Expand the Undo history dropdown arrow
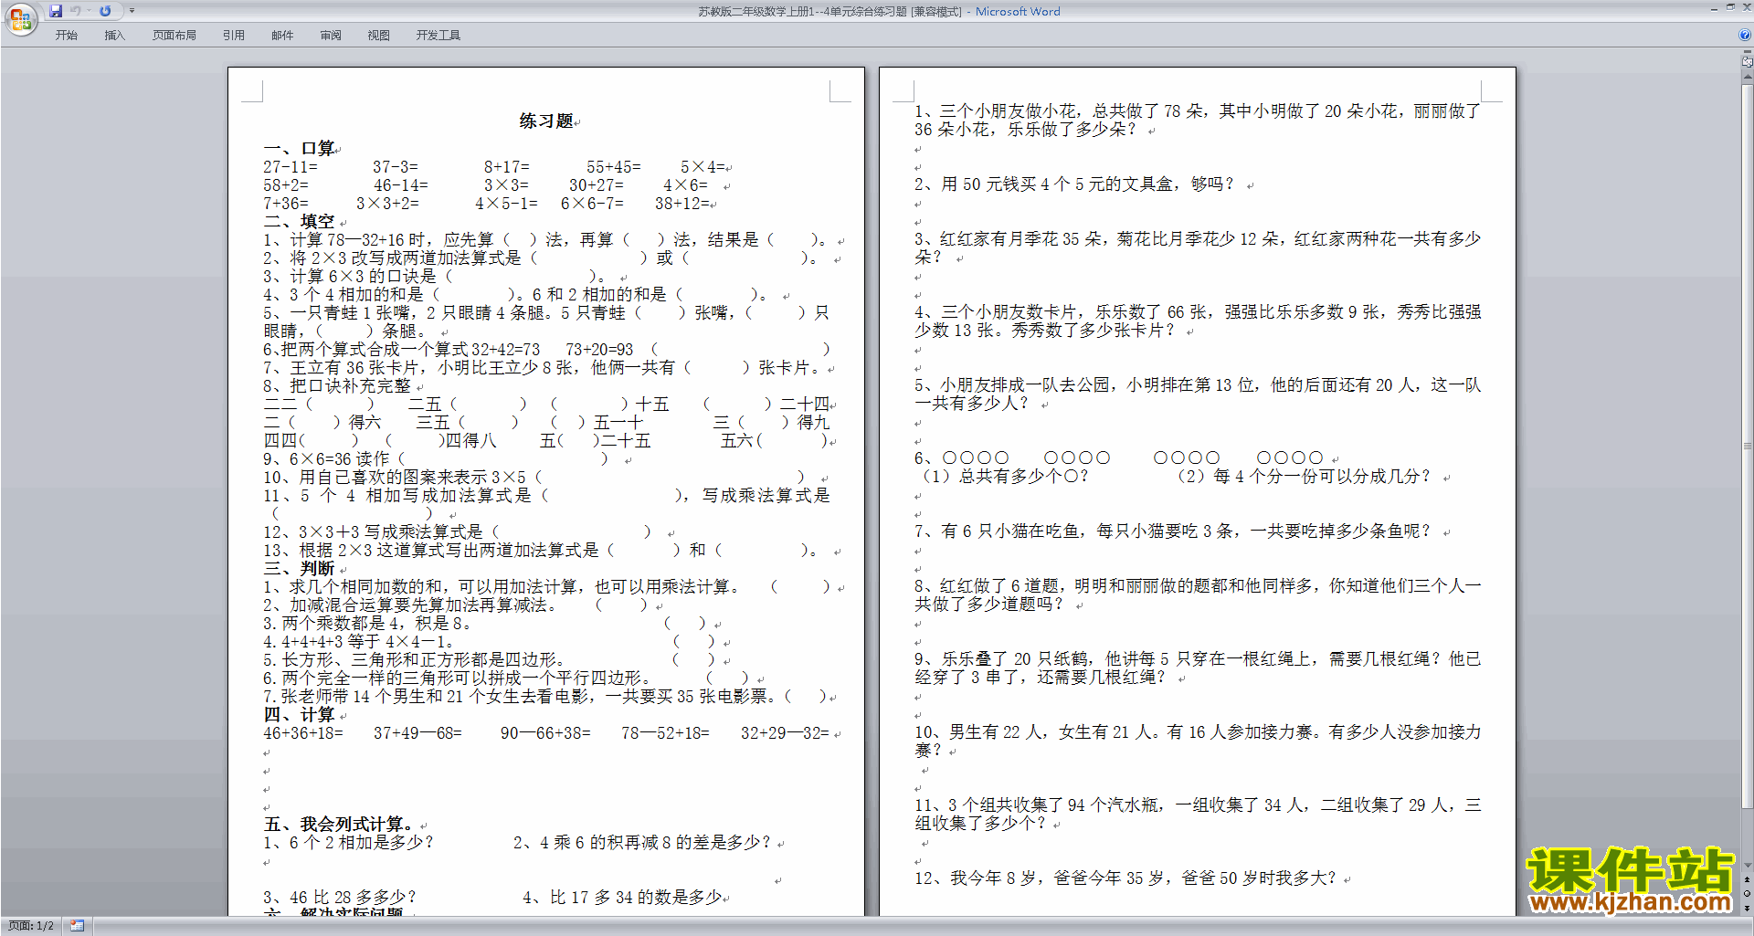Viewport: 1754px width, 936px height. [89, 11]
